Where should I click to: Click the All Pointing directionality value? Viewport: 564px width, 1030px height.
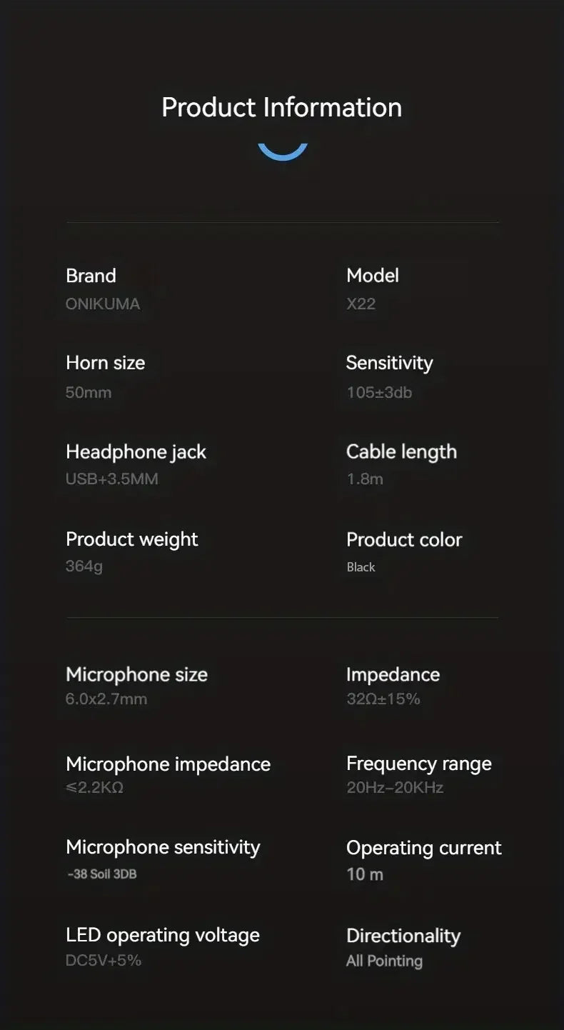pos(384,961)
